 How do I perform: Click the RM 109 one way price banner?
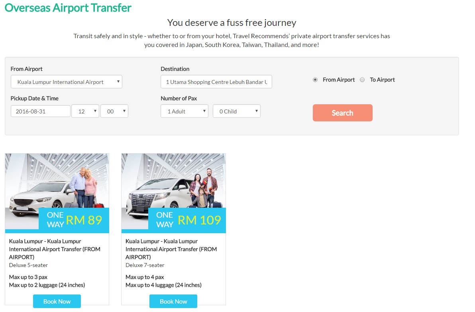(187, 220)
